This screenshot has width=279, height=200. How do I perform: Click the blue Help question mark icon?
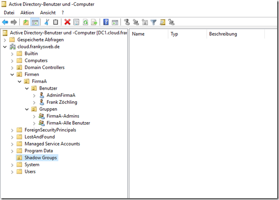106,22
